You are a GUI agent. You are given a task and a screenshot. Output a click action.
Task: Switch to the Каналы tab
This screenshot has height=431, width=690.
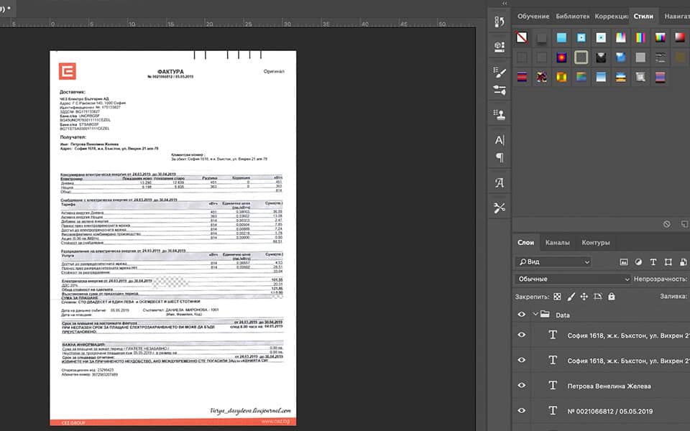pyautogui.click(x=558, y=242)
